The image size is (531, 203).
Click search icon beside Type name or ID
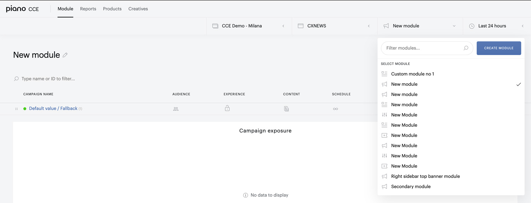tap(16, 79)
